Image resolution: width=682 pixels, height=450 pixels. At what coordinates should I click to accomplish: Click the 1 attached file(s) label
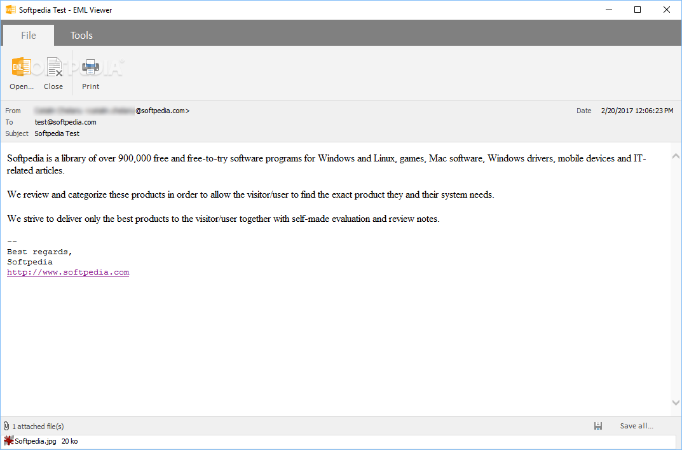(38, 426)
